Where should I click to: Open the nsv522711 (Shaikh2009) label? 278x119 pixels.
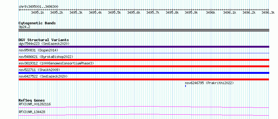pos(39,70)
